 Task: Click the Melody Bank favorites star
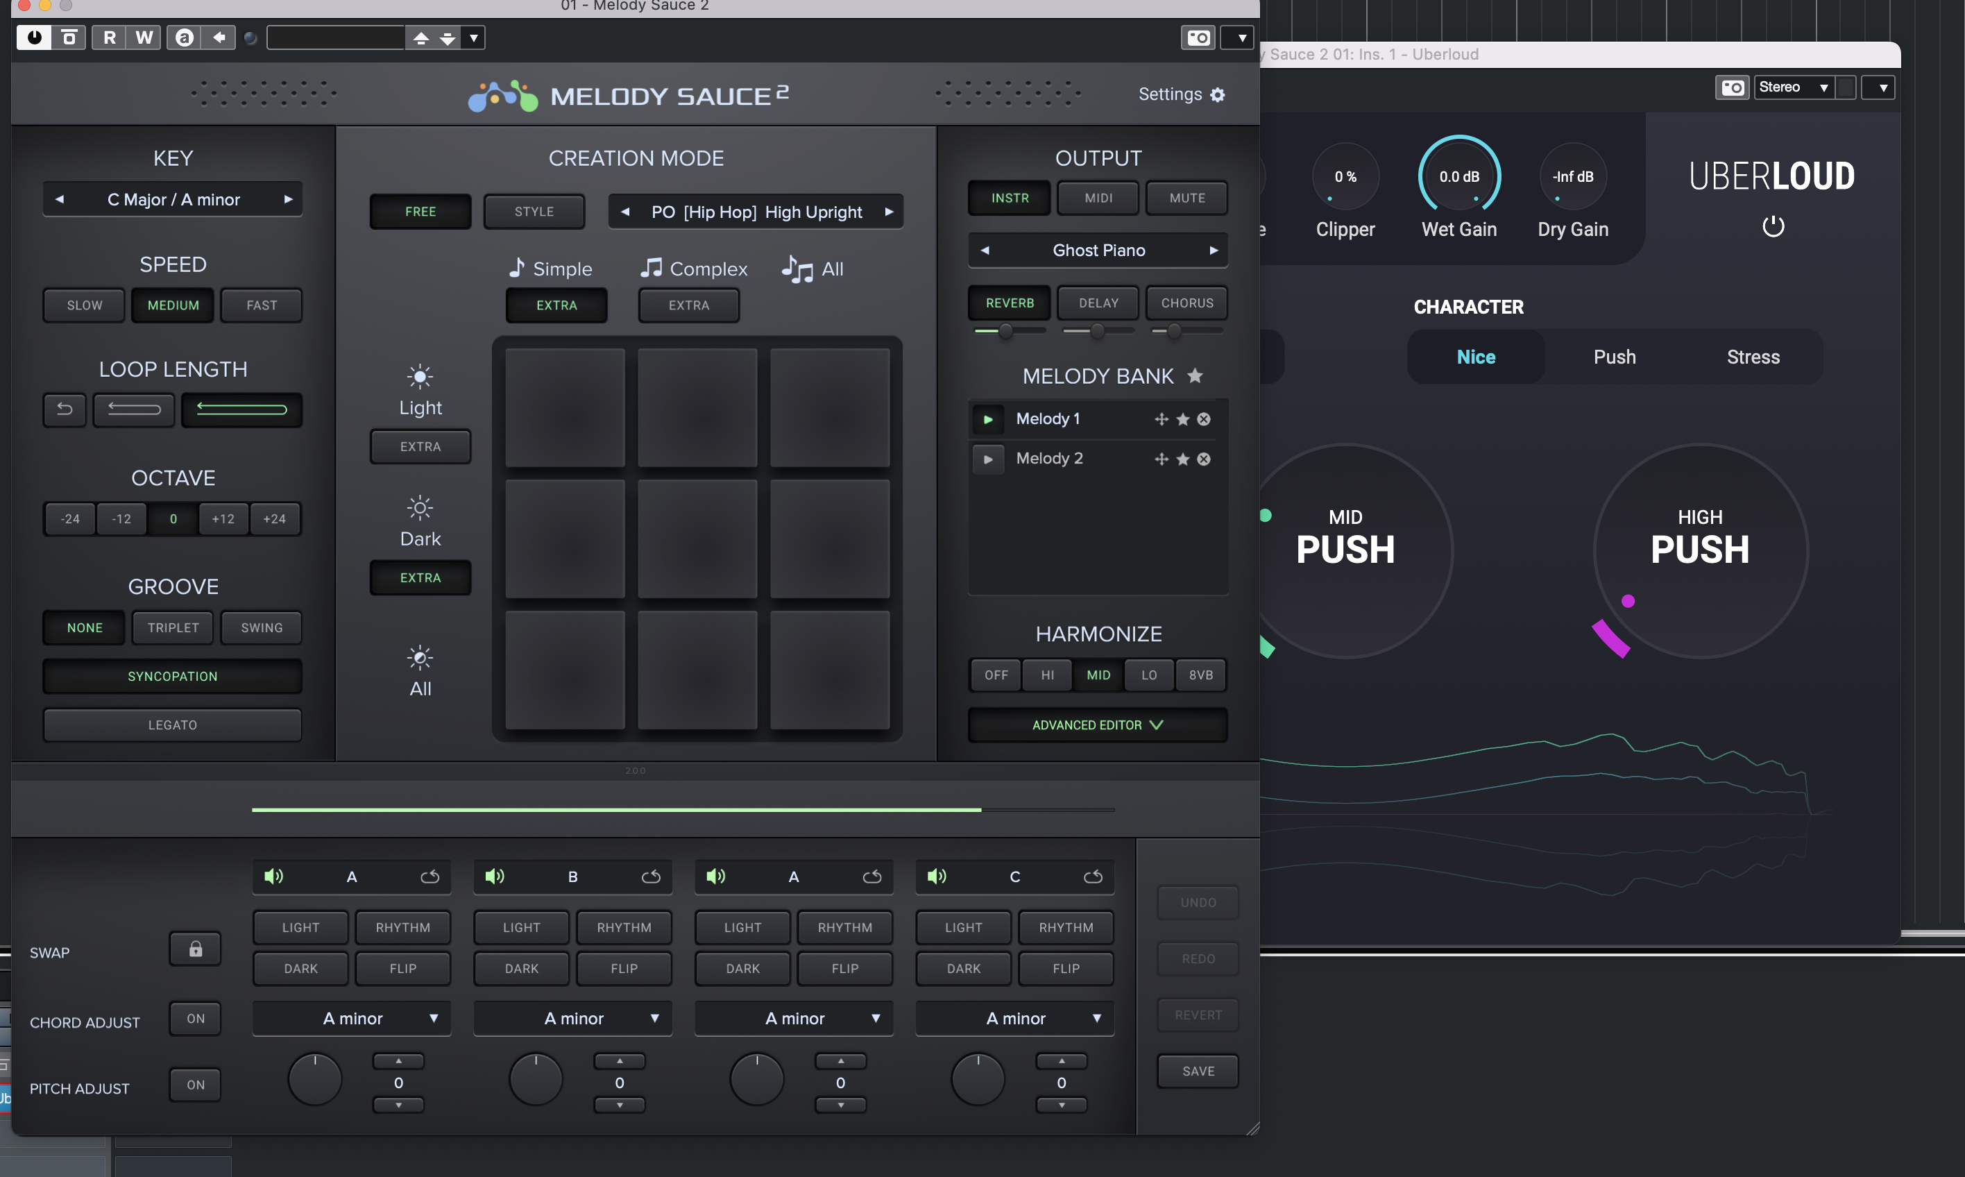1195,375
